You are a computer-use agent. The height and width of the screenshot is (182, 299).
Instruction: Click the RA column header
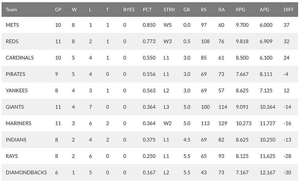point(221,10)
